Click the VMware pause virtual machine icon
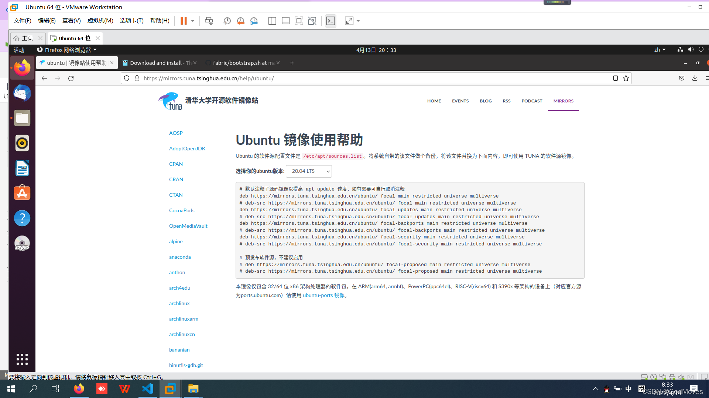Viewport: 709px width, 398px height. coord(184,21)
